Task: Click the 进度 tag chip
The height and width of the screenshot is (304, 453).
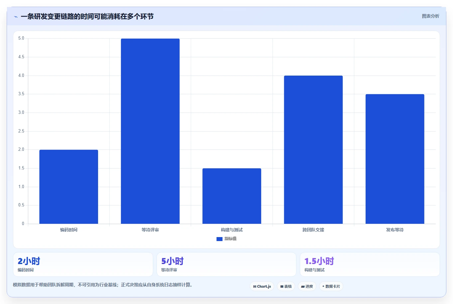Action: point(307,286)
